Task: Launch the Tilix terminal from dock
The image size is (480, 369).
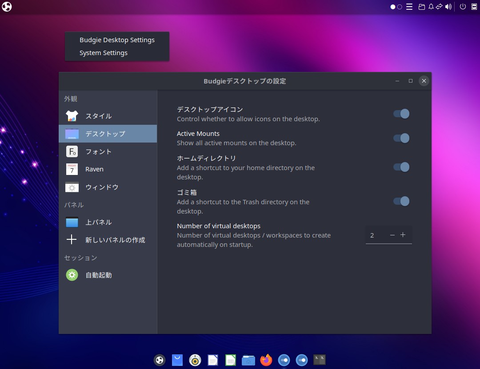Action: click(x=319, y=360)
